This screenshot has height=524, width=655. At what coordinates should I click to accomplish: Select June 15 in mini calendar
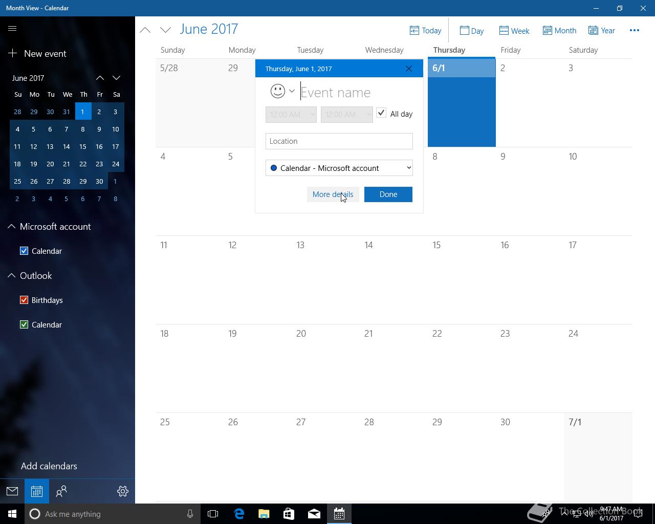point(83,146)
